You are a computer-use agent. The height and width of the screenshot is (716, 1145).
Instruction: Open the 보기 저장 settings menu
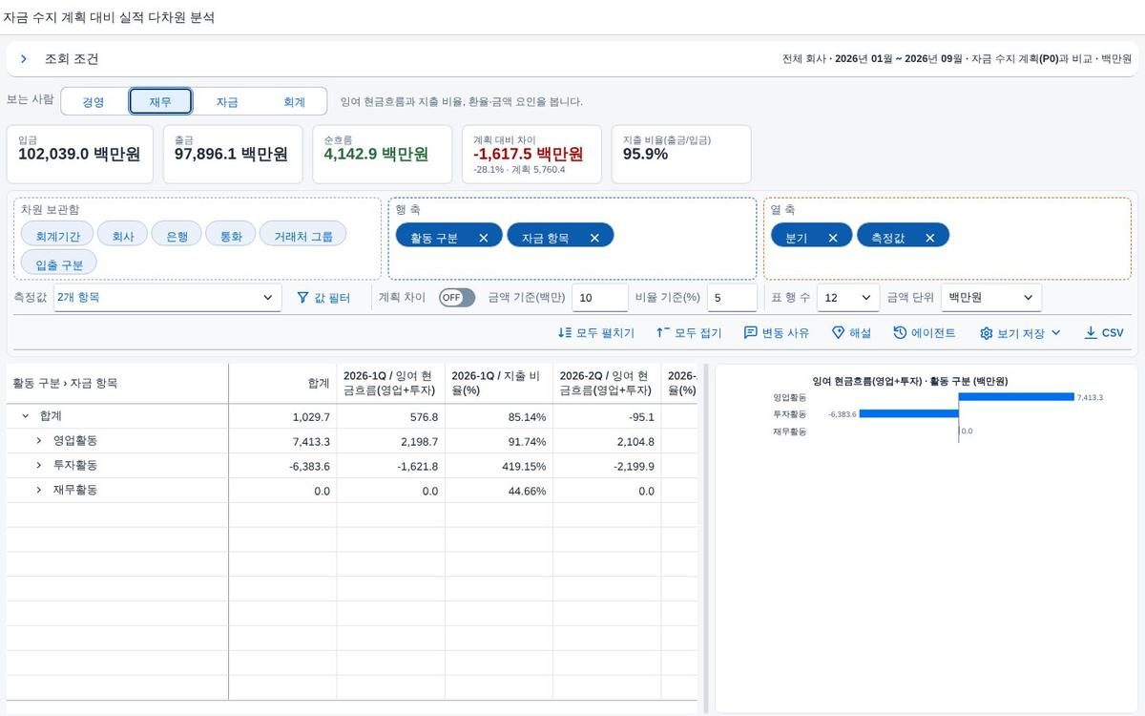1020,333
